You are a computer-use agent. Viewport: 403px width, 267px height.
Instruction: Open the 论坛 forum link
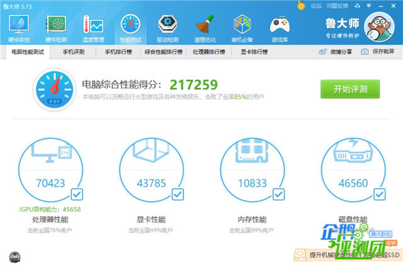316,6
